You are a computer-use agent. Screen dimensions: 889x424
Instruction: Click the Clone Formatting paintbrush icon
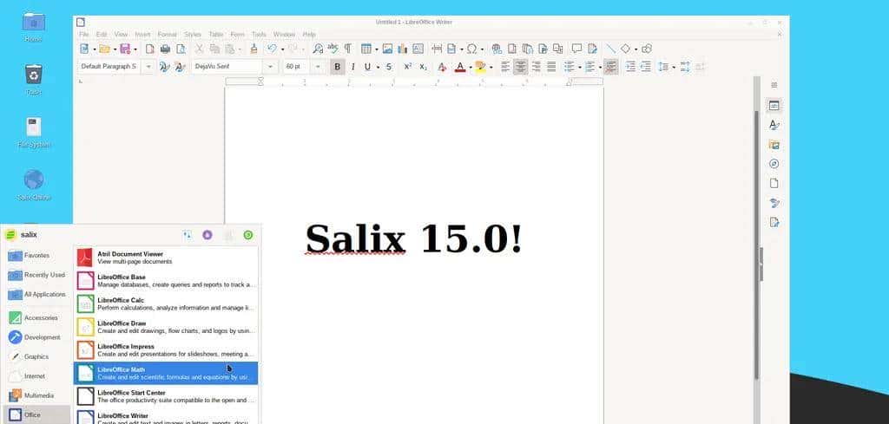[x=254, y=49]
